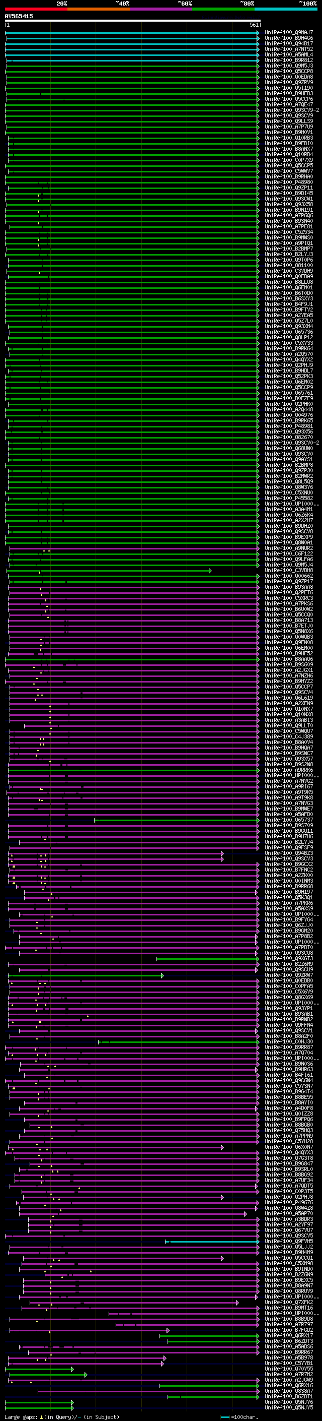
Task: Select the UniRef100_C4J389 label
Action: (x=288, y=737)
